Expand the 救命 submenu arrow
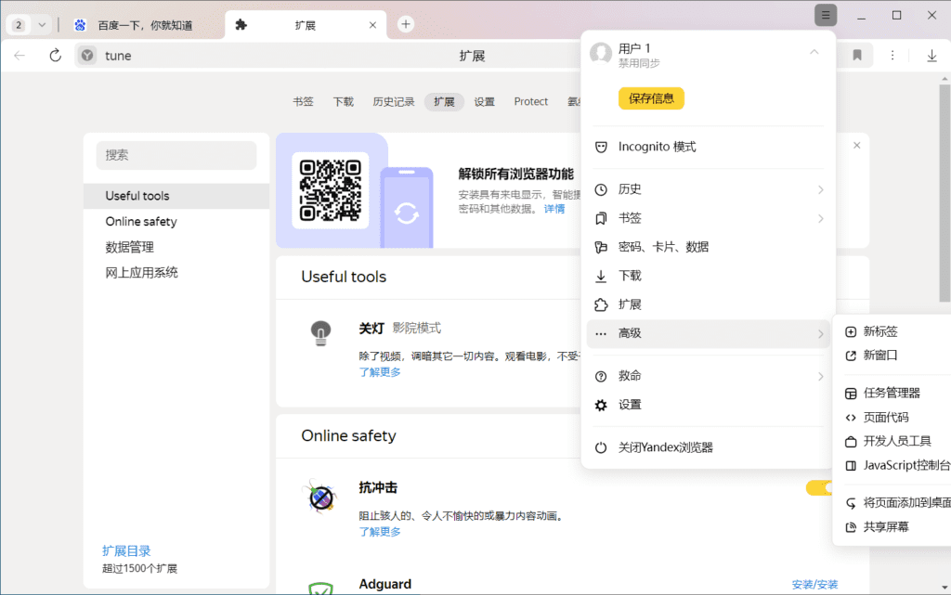The width and height of the screenshot is (951, 595). pyautogui.click(x=820, y=376)
